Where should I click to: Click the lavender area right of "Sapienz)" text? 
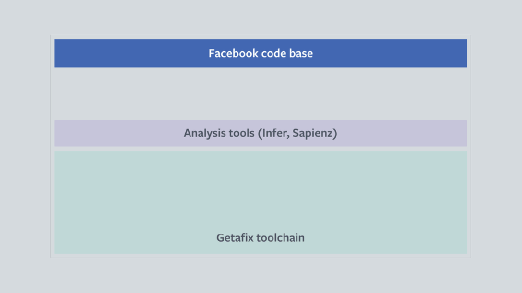click(x=399, y=134)
